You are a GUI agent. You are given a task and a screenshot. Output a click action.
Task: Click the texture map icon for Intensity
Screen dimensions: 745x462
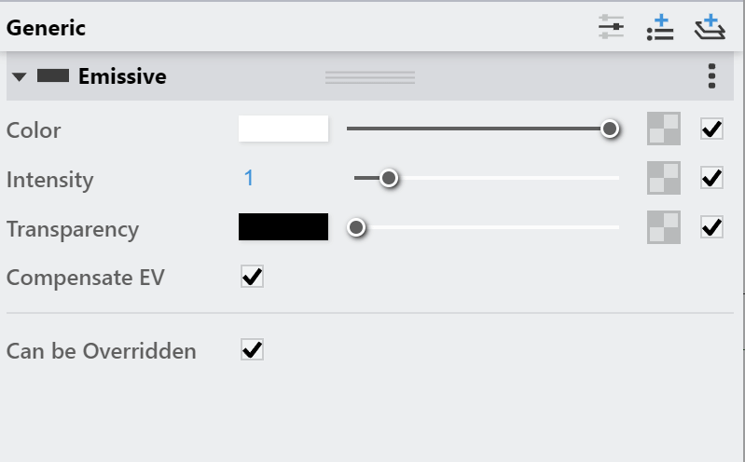pyautogui.click(x=664, y=178)
